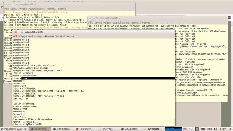The image size is (233, 131).
Task: Close the x11grab output terminal window
Action: point(7,4)
